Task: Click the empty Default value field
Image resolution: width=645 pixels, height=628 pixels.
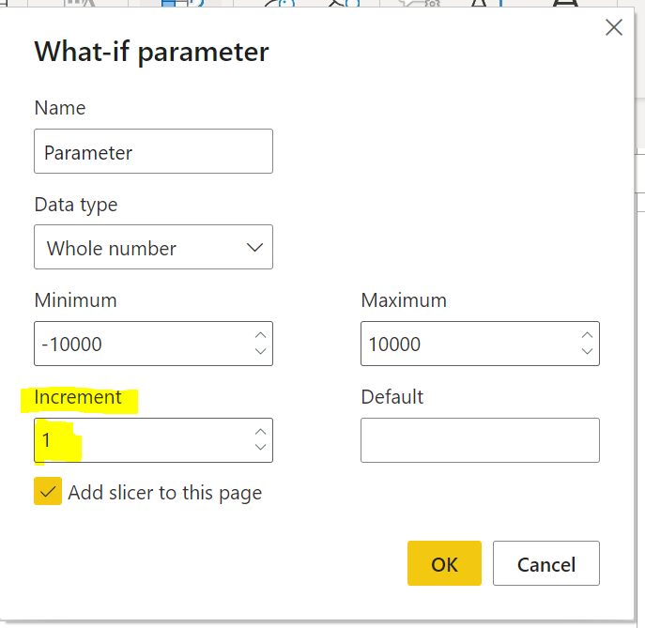Action: pos(480,440)
